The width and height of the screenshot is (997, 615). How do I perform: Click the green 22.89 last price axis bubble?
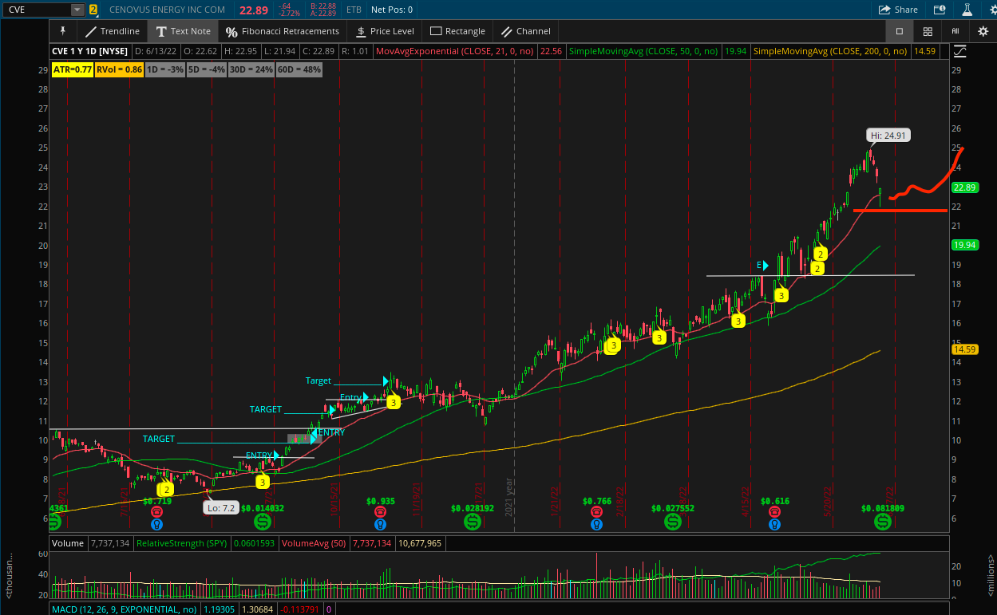pyautogui.click(x=965, y=187)
